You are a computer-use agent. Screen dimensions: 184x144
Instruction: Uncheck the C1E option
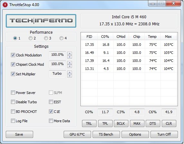point(51,112)
